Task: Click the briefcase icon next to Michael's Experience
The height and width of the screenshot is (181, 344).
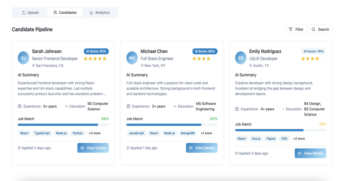Action: [128, 106]
